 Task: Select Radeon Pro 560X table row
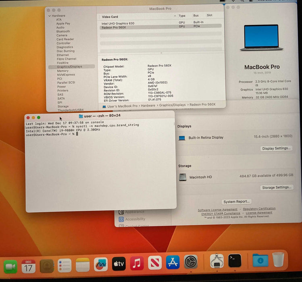click(160, 27)
